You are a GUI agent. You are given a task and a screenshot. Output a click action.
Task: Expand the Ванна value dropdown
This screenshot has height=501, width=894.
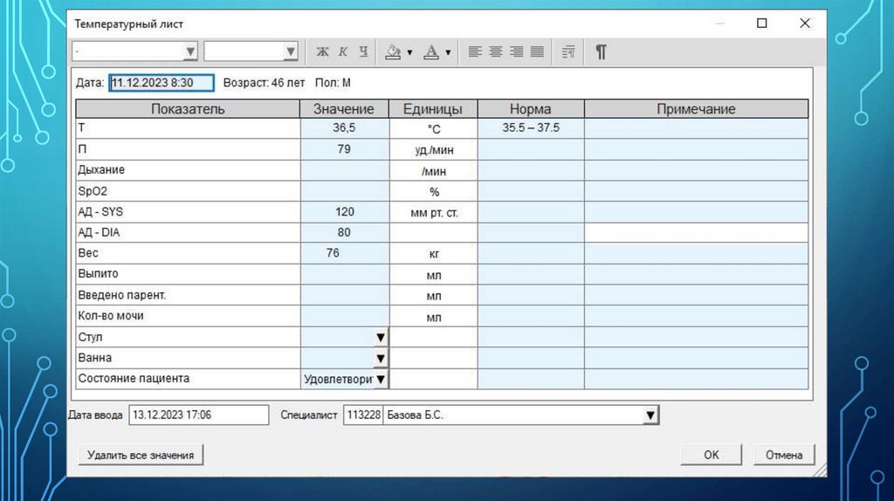(x=381, y=358)
